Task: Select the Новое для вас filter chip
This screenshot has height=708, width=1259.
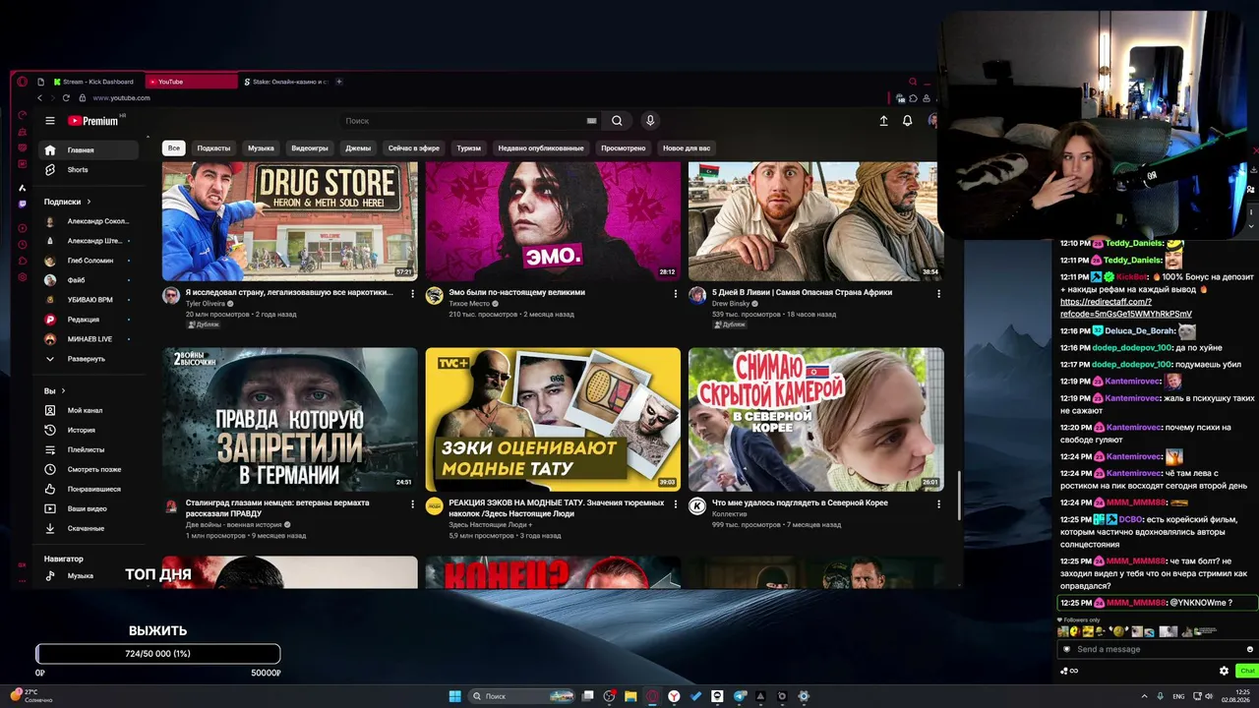Action: click(687, 148)
